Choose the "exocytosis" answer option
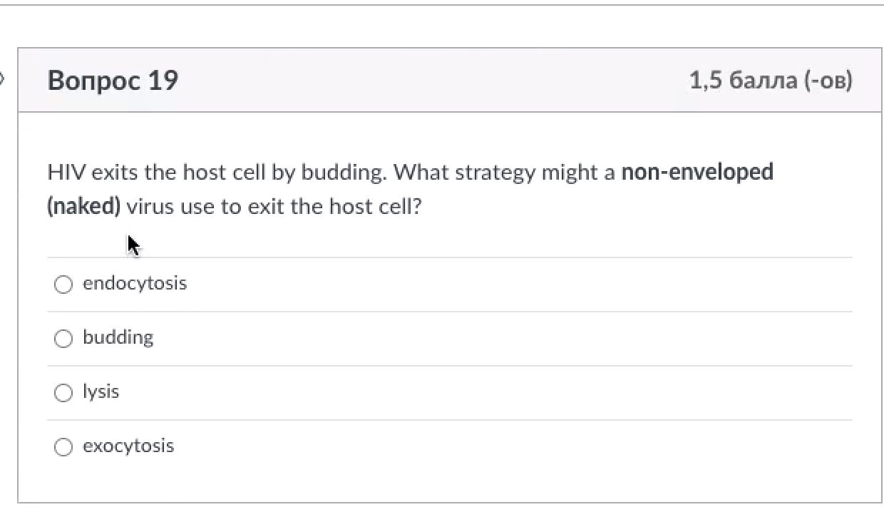The height and width of the screenshot is (522, 884). [63, 446]
